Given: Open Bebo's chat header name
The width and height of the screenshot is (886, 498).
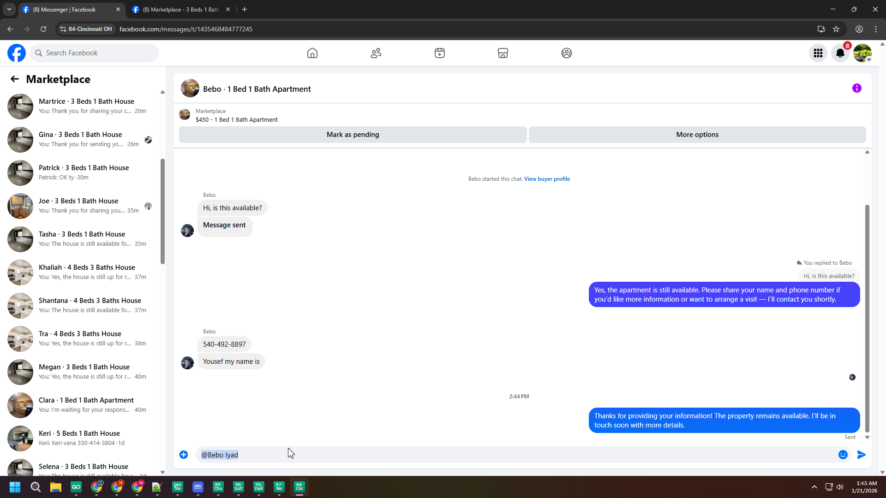Looking at the screenshot, I should (257, 89).
